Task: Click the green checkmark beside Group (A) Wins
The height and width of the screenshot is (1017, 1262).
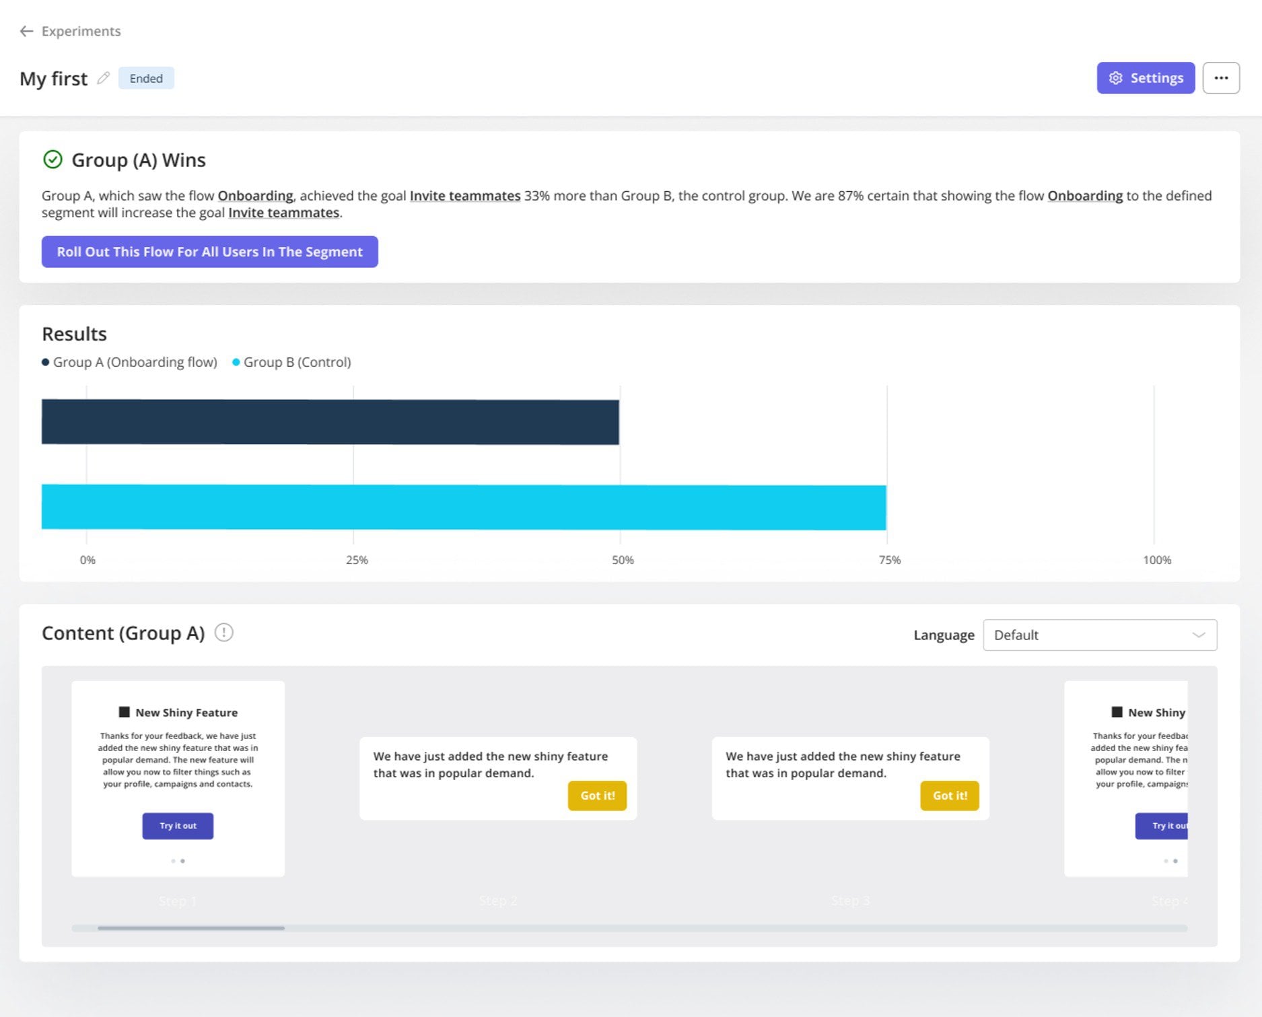Action: [x=53, y=160]
